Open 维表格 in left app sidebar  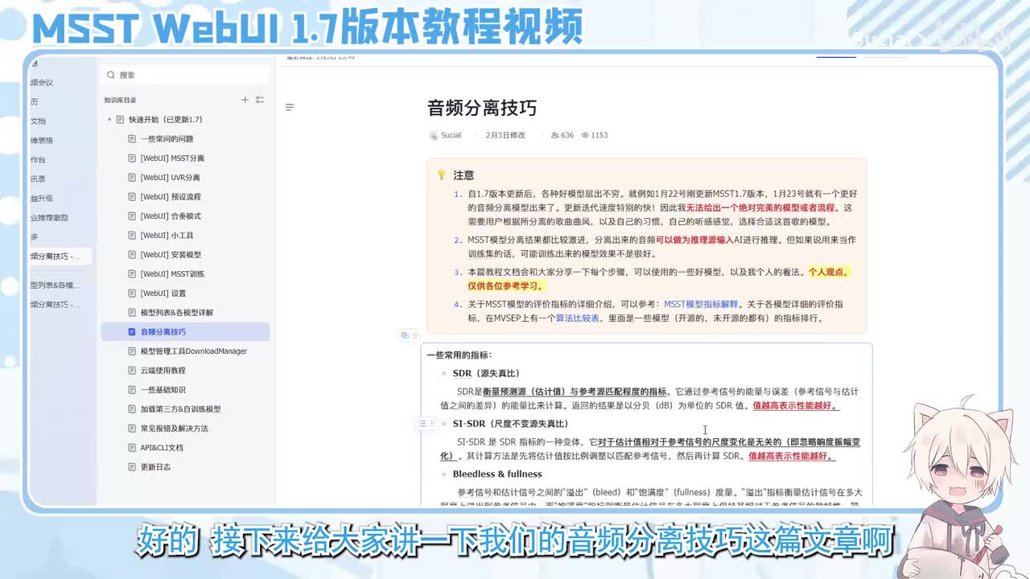point(42,140)
